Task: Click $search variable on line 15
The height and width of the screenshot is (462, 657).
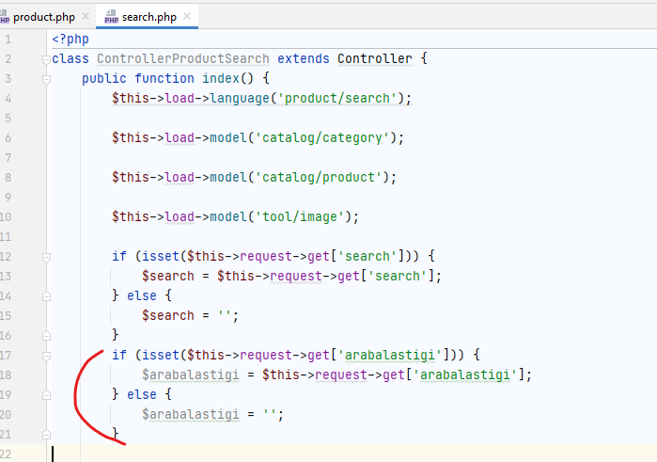Action: tap(168, 315)
